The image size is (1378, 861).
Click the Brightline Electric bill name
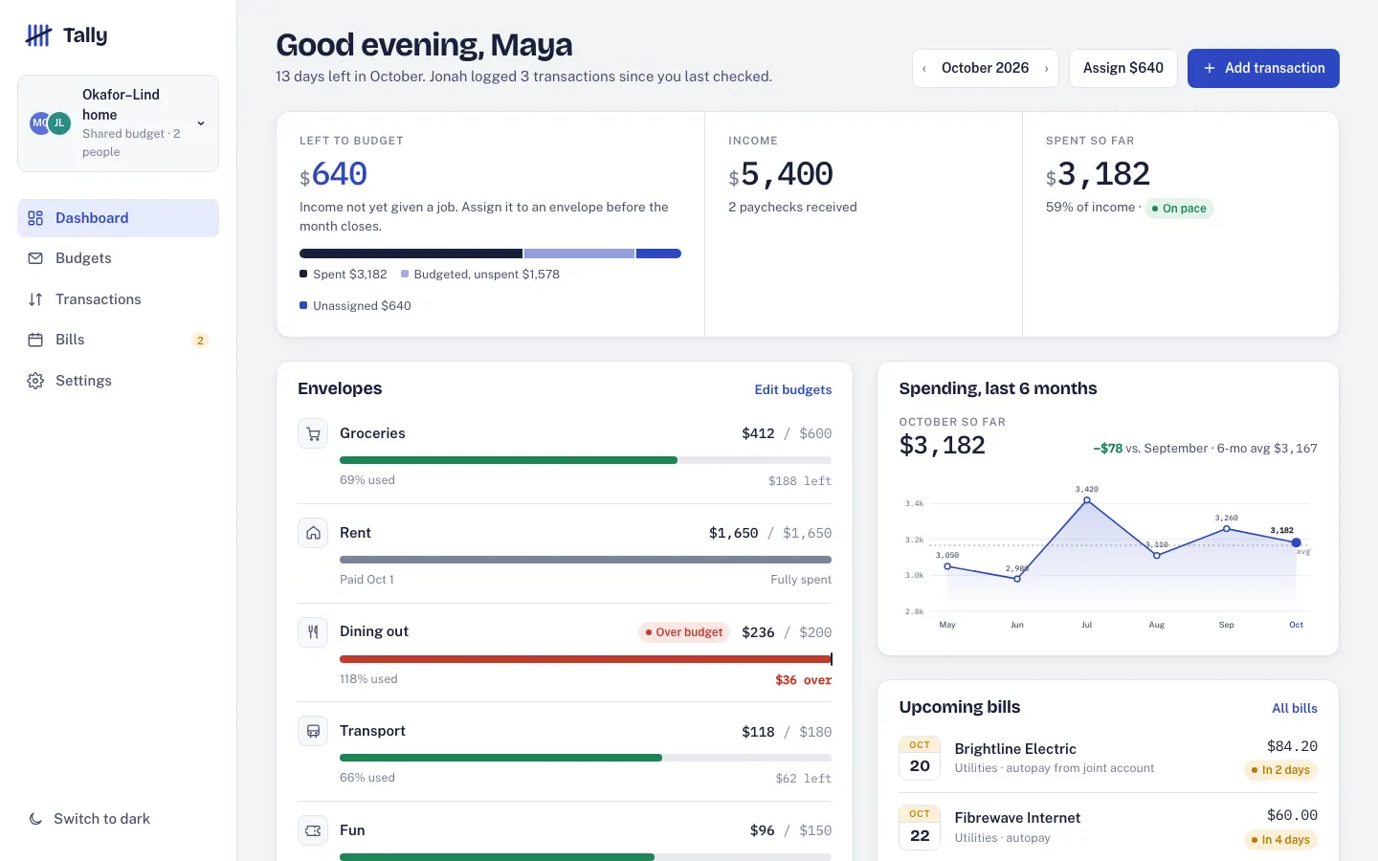point(1015,749)
